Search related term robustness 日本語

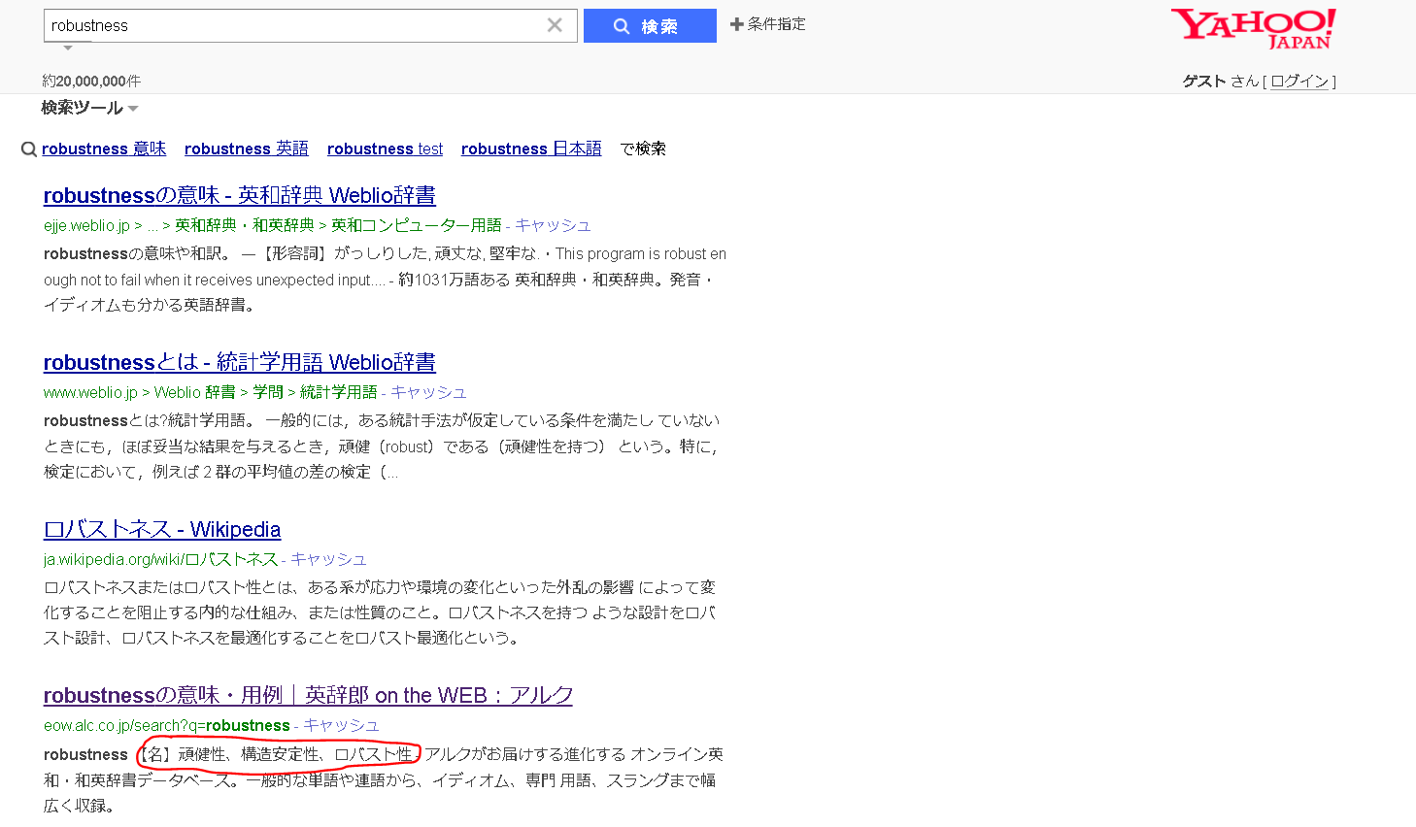(531, 149)
